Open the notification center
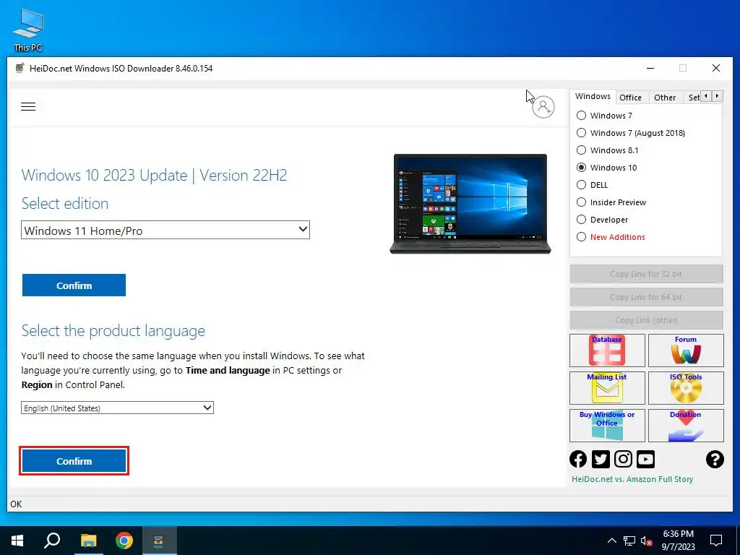 point(716,541)
